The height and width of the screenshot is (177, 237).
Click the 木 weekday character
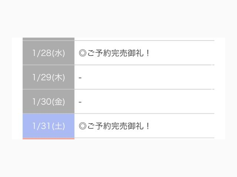tap(59, 77)
